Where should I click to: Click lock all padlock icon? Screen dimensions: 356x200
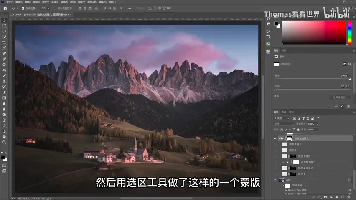point(298,130)
